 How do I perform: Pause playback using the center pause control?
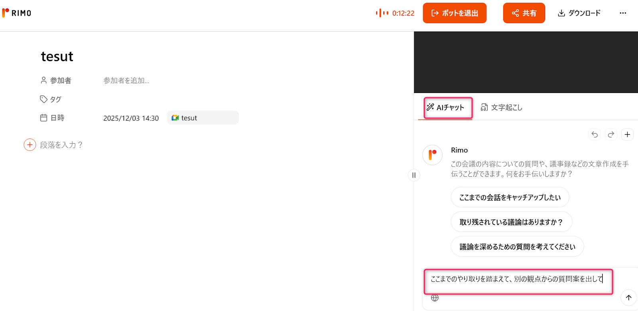(414, 175)
